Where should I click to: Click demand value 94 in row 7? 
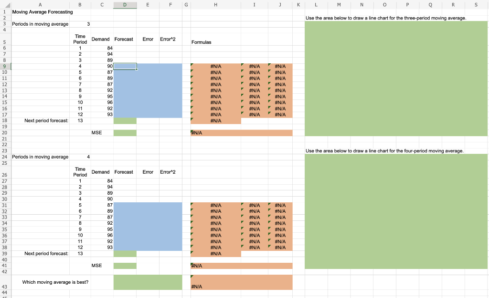(110, 54)
